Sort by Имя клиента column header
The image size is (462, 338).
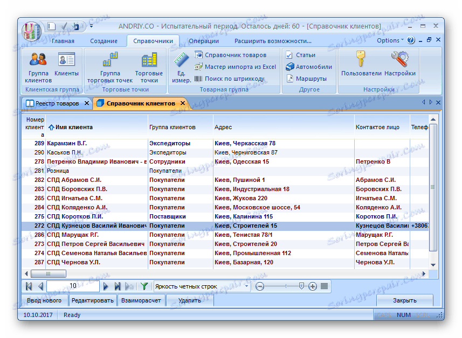point(96,127)
